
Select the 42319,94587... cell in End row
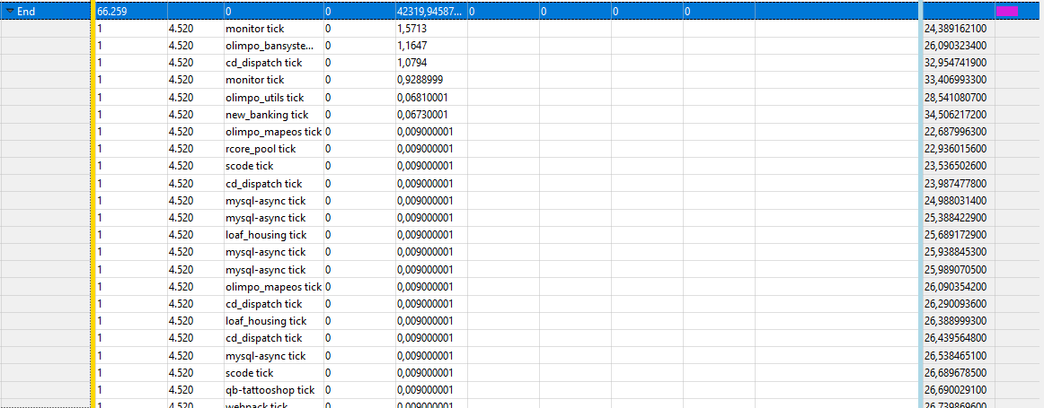[x=429, y=12]
